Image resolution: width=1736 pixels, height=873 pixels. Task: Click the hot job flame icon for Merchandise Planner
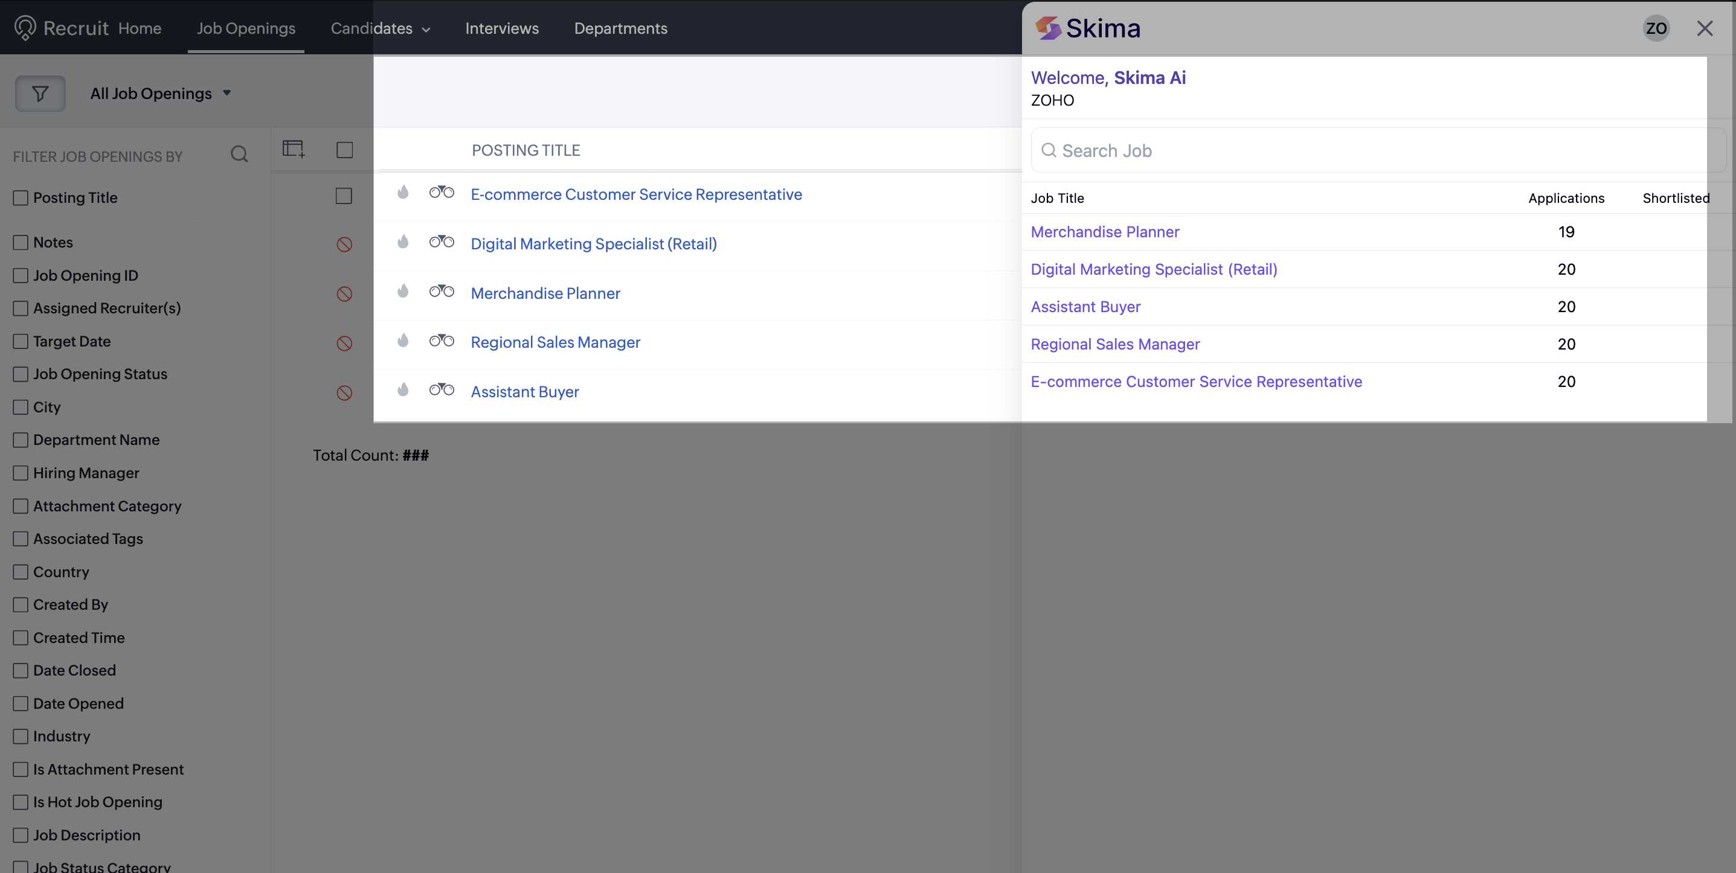click(x=403, y=291)
